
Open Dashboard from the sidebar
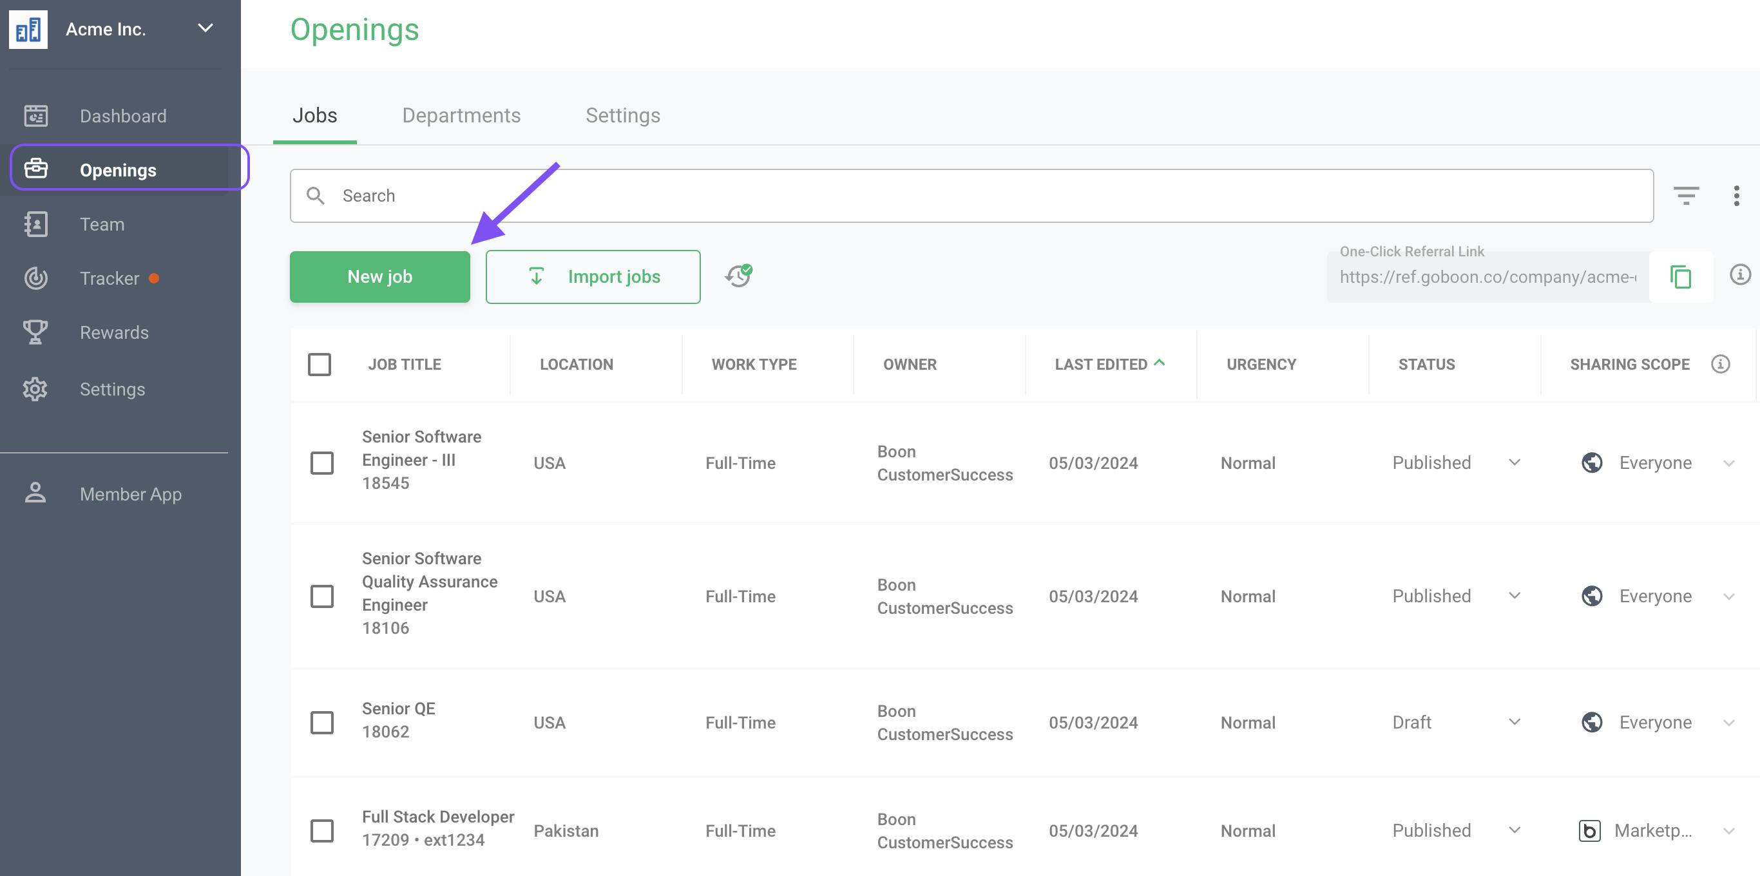[123, 115]
